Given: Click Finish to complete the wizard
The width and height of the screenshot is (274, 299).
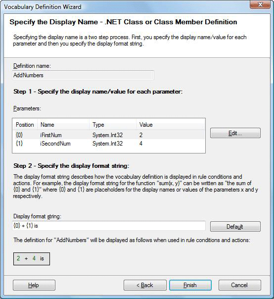Looking at the screenshot, I should (190, 285).
